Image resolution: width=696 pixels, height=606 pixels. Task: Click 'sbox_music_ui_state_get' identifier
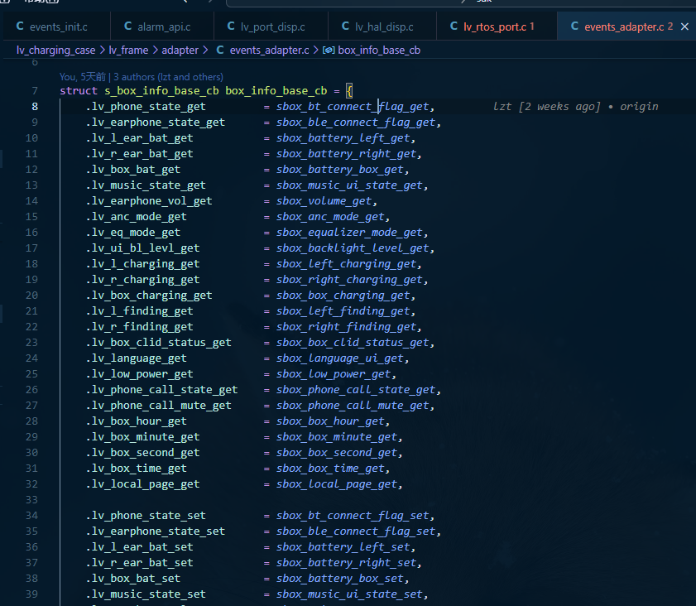coord(349,185)
